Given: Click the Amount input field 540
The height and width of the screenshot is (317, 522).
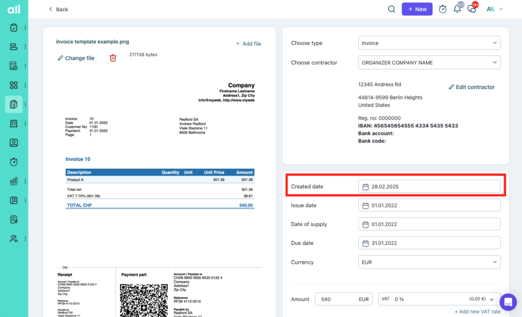Looking at the screenshot, I should point(344,299).
